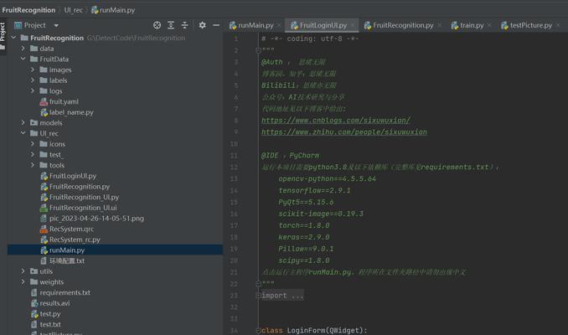Collapse the UI_rec folder

(x=23, y=133)
